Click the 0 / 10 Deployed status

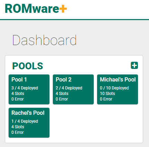114,88
